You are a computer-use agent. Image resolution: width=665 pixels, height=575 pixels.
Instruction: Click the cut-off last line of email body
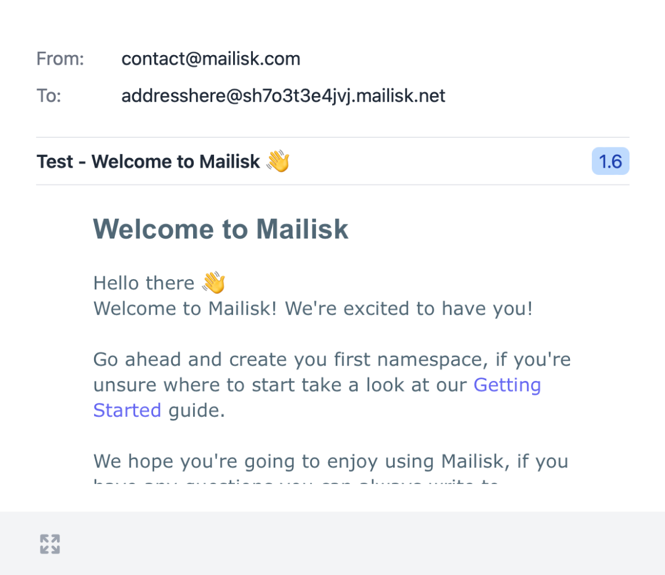pos(296,482)
